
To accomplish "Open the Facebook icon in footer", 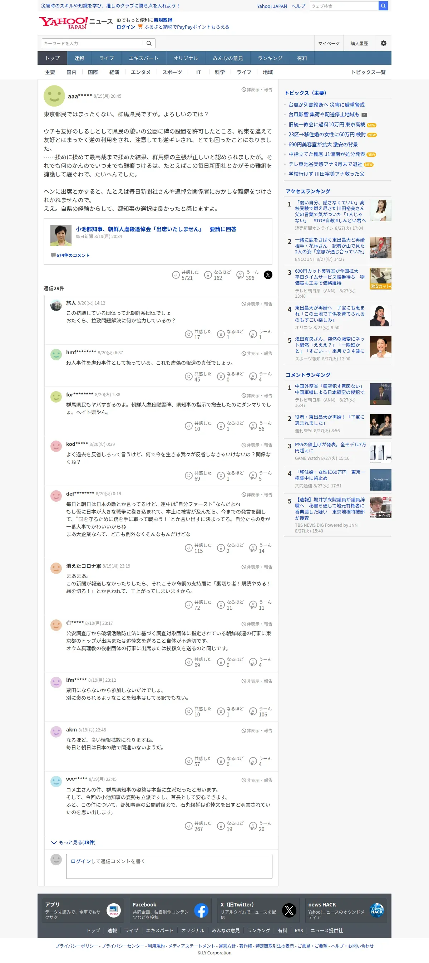I will click(x=201, y=910).
